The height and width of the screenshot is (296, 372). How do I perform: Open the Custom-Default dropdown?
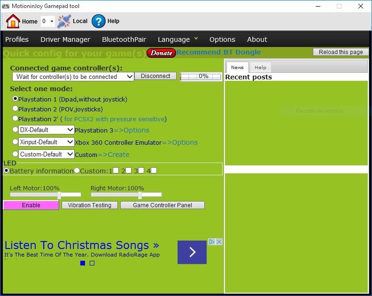point(46,154)
